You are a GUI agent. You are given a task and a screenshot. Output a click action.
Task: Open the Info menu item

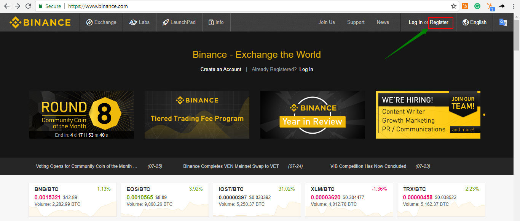click(216, 22)
